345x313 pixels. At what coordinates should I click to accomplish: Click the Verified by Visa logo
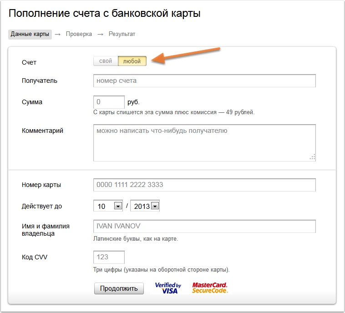point(168,288)
